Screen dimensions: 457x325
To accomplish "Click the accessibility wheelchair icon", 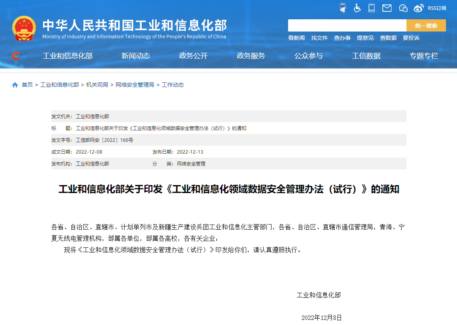I will 357,7.
